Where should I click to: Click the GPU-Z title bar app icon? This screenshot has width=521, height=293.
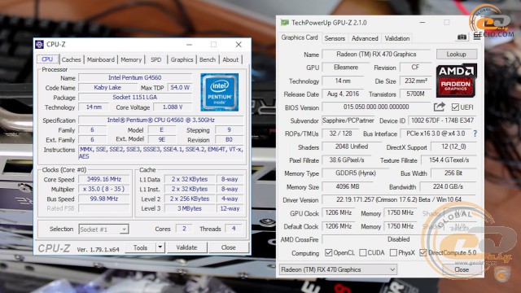click(x=284, y=23)
